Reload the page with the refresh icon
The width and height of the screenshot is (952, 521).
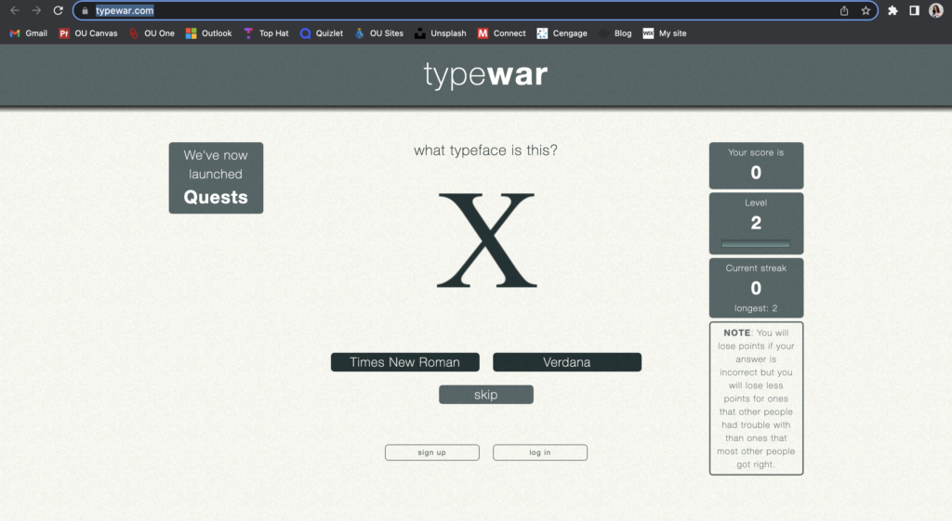(x=59, y=10)
